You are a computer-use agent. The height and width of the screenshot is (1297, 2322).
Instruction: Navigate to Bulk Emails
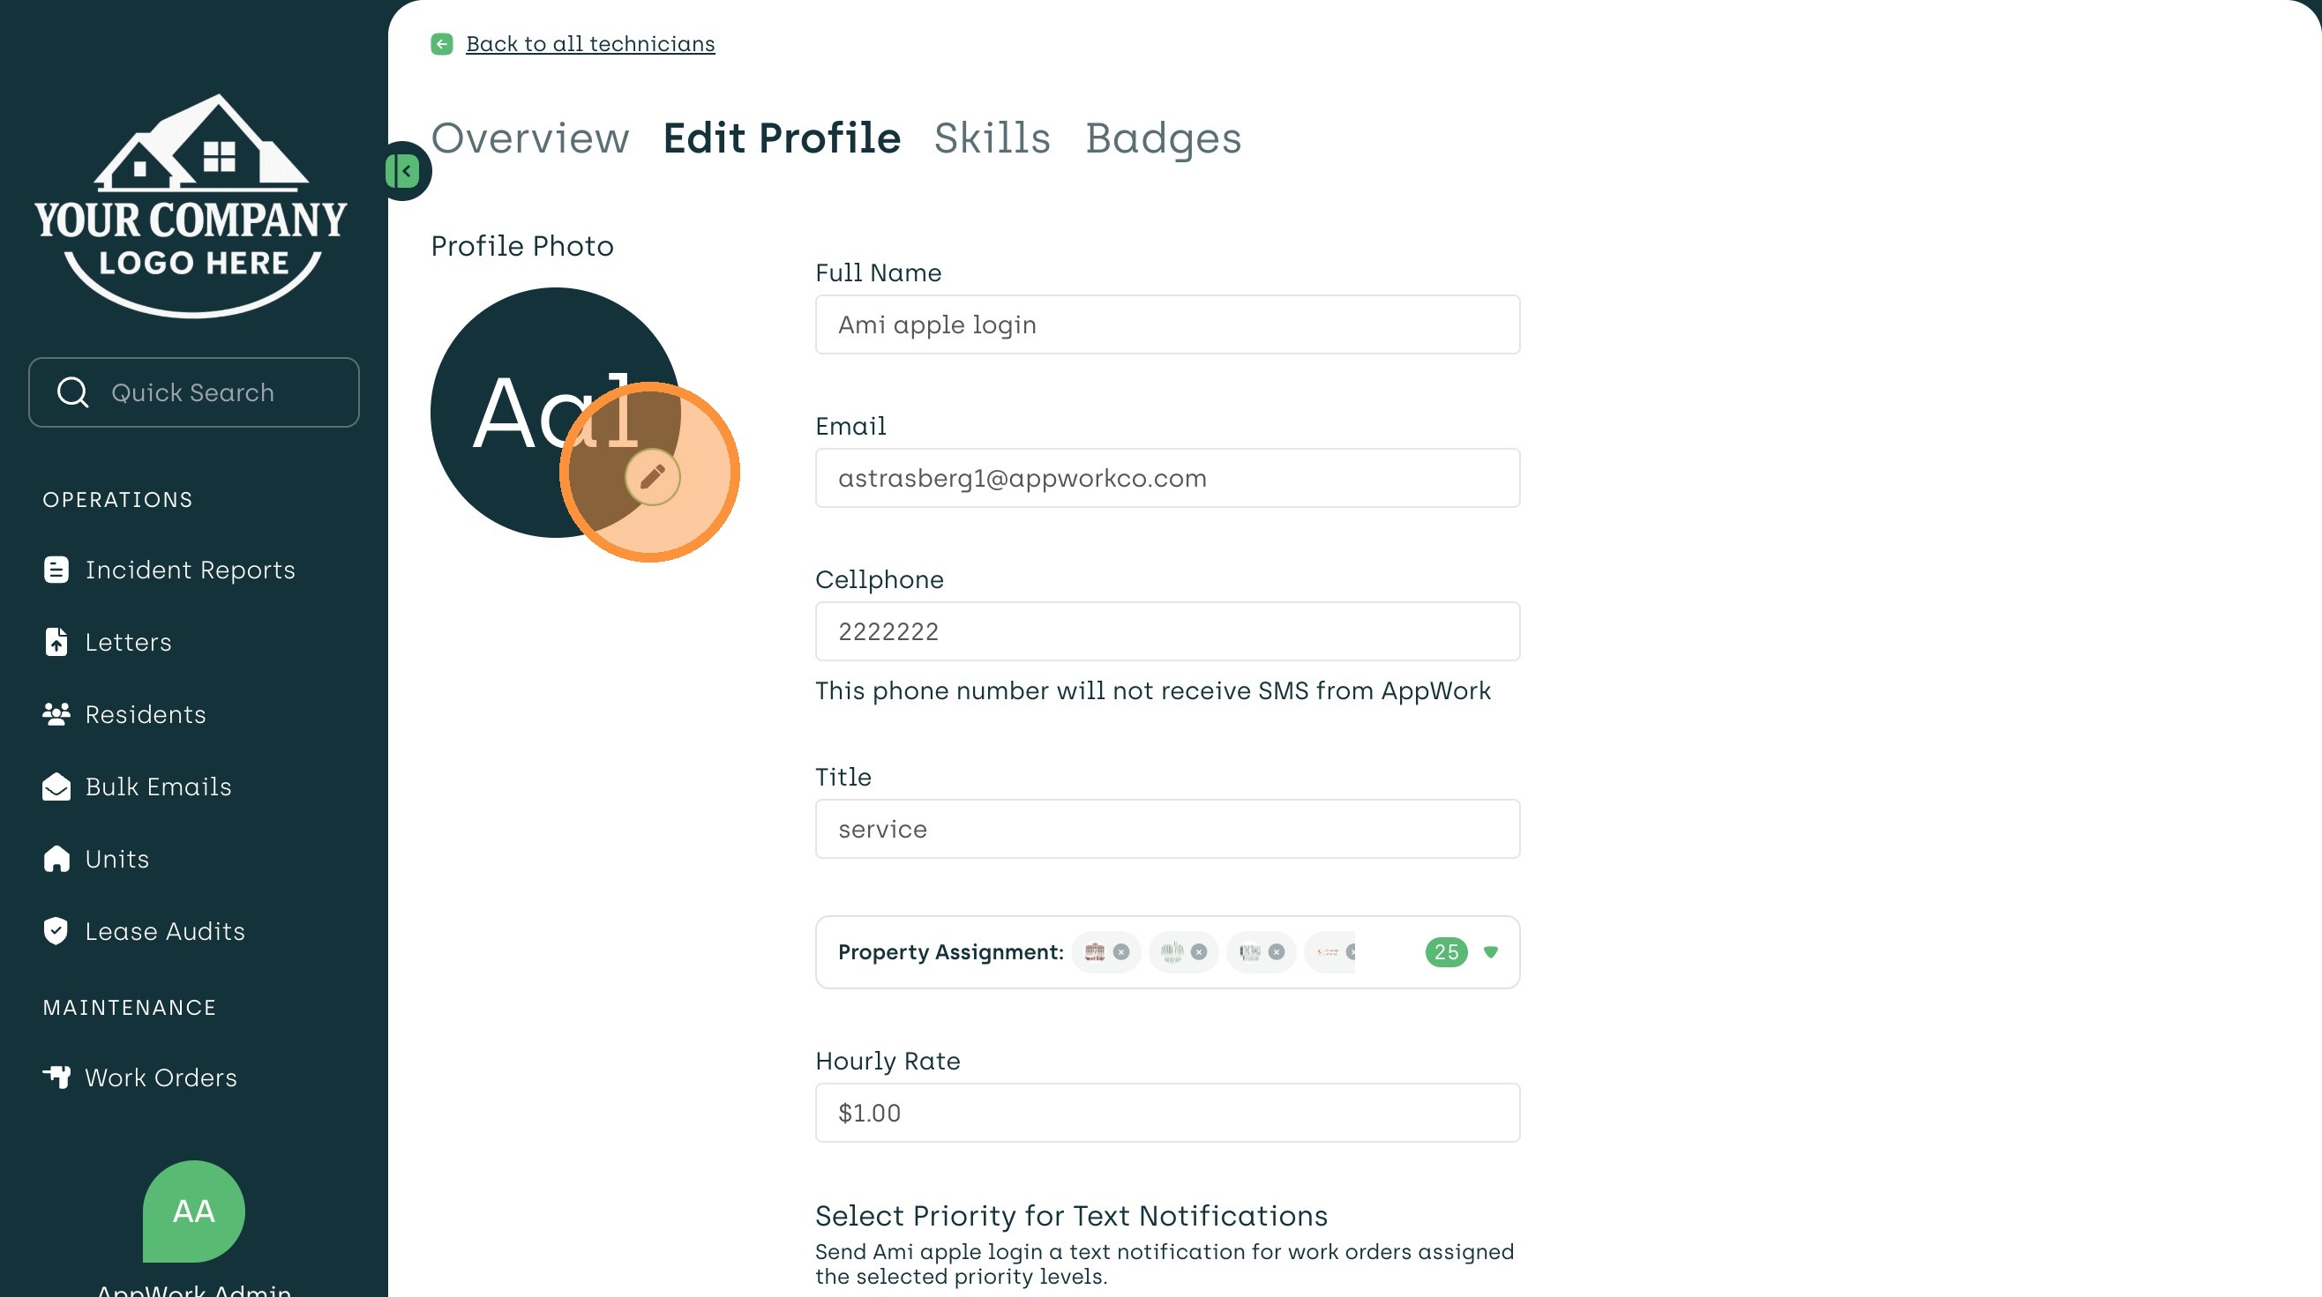pos(158,786)
